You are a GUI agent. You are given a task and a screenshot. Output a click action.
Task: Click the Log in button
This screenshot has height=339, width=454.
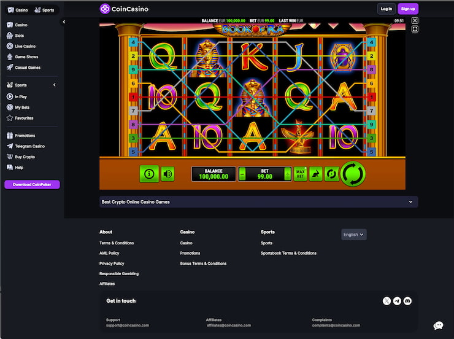[x=387, y=9]
